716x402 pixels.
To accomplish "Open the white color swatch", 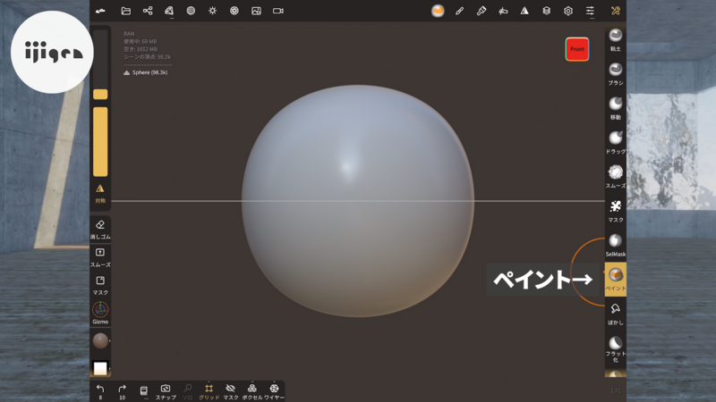I will coord(100,368).
